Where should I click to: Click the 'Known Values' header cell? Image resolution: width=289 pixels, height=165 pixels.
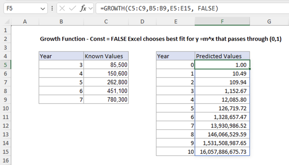[106, 56]
